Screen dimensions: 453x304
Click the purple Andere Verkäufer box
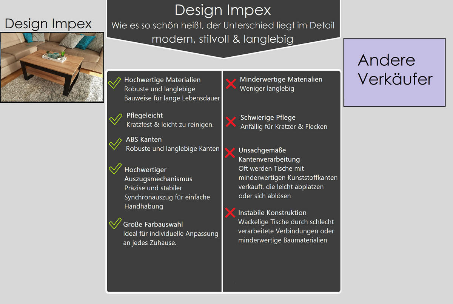394,72
